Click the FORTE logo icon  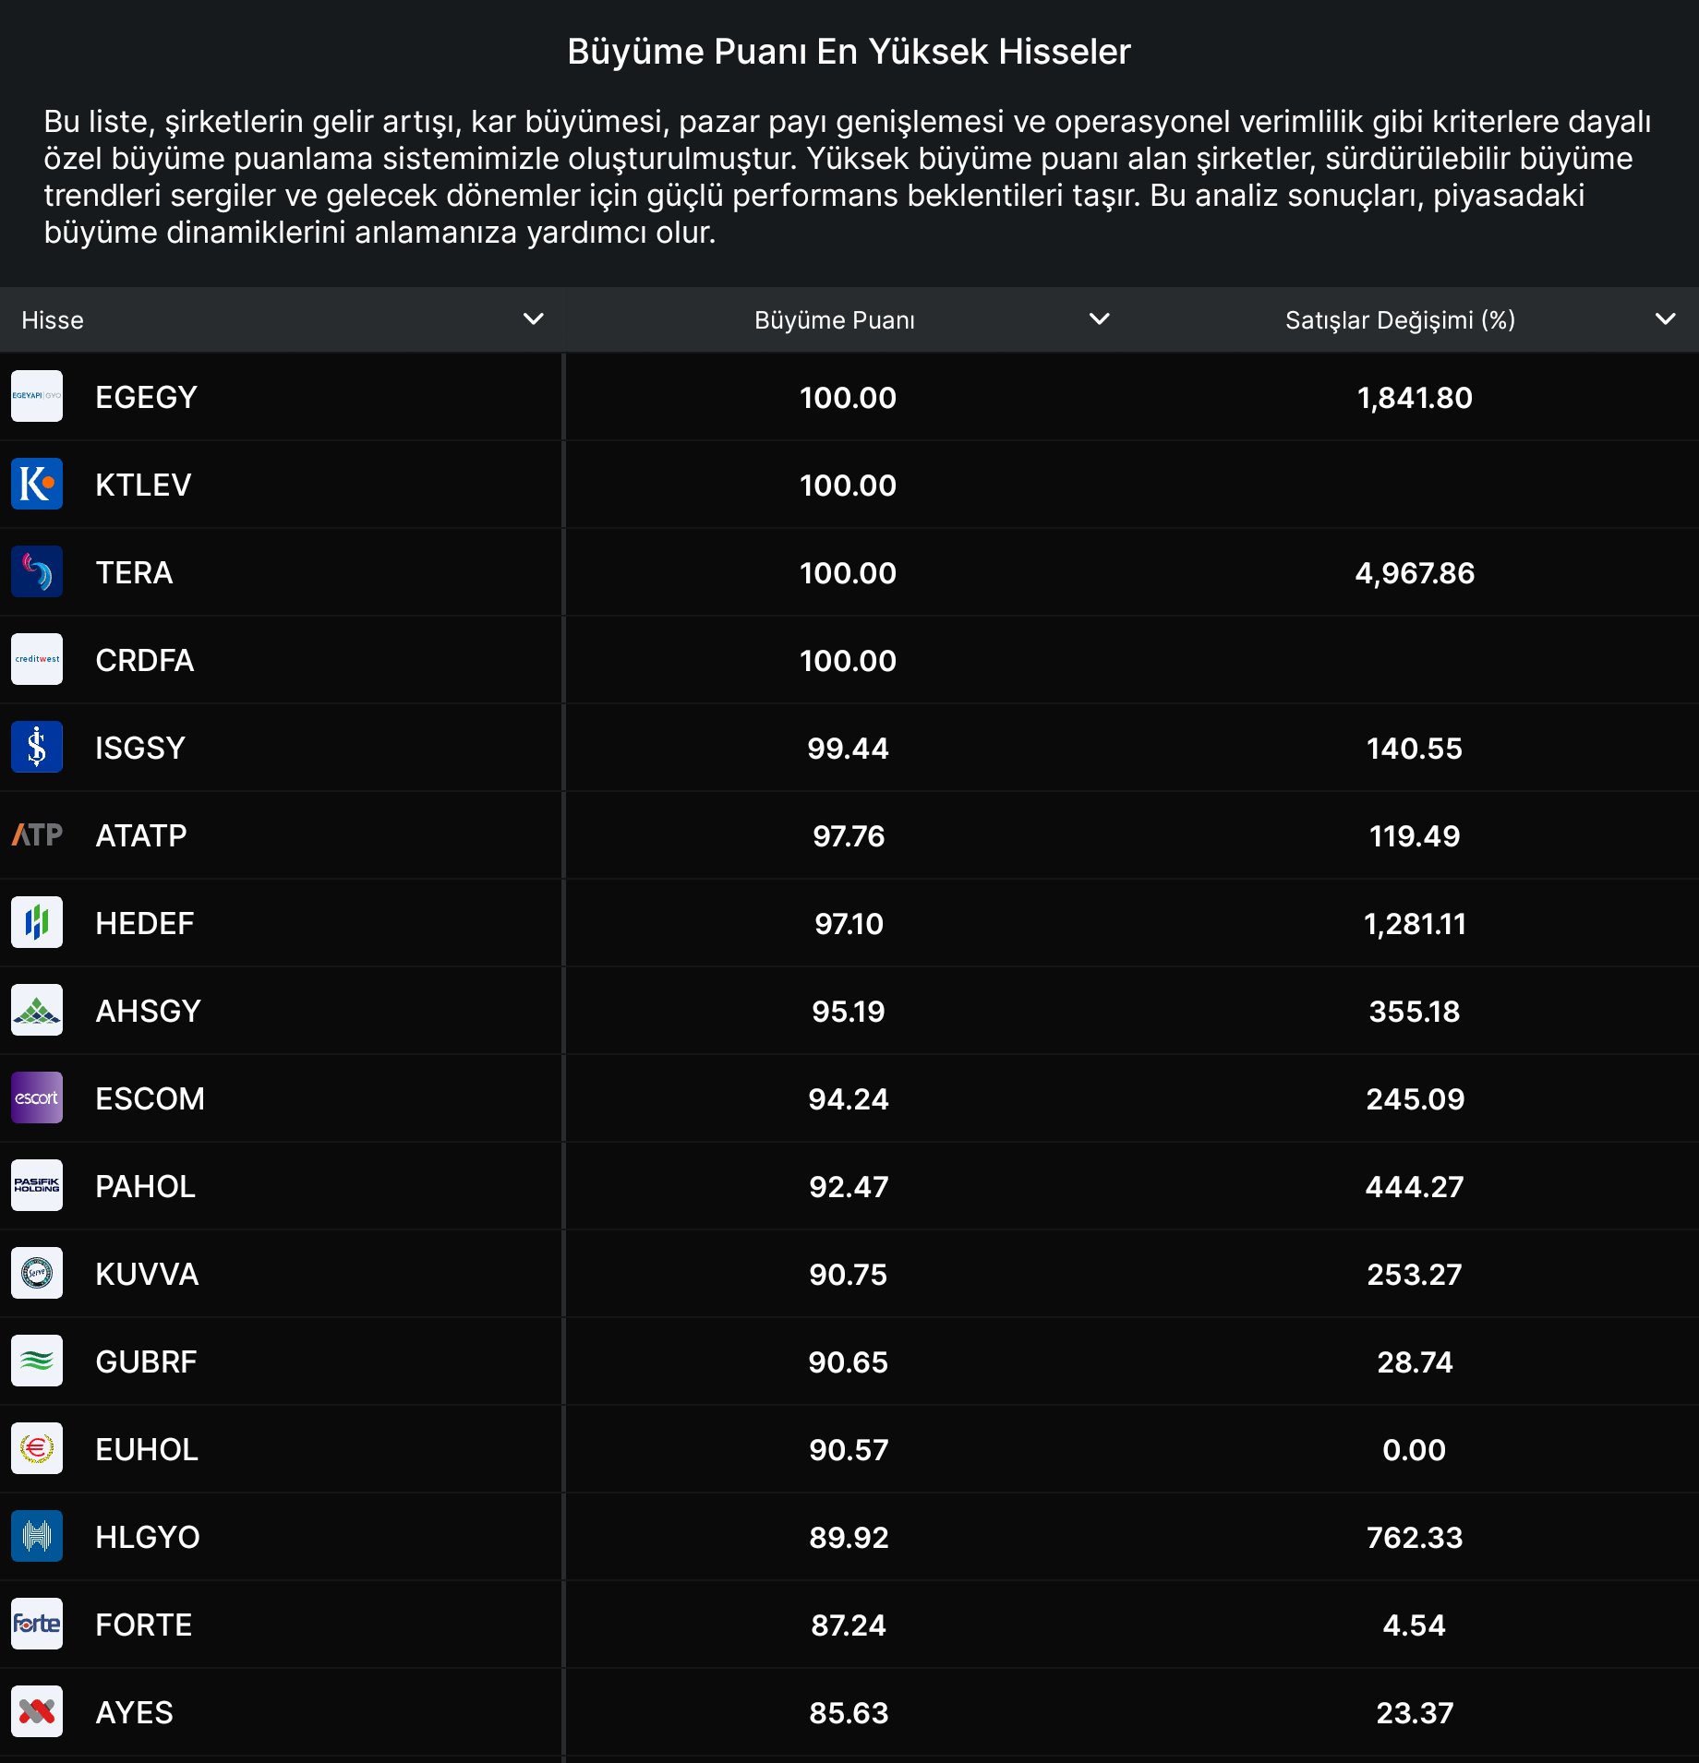(x=37, y=1624)
